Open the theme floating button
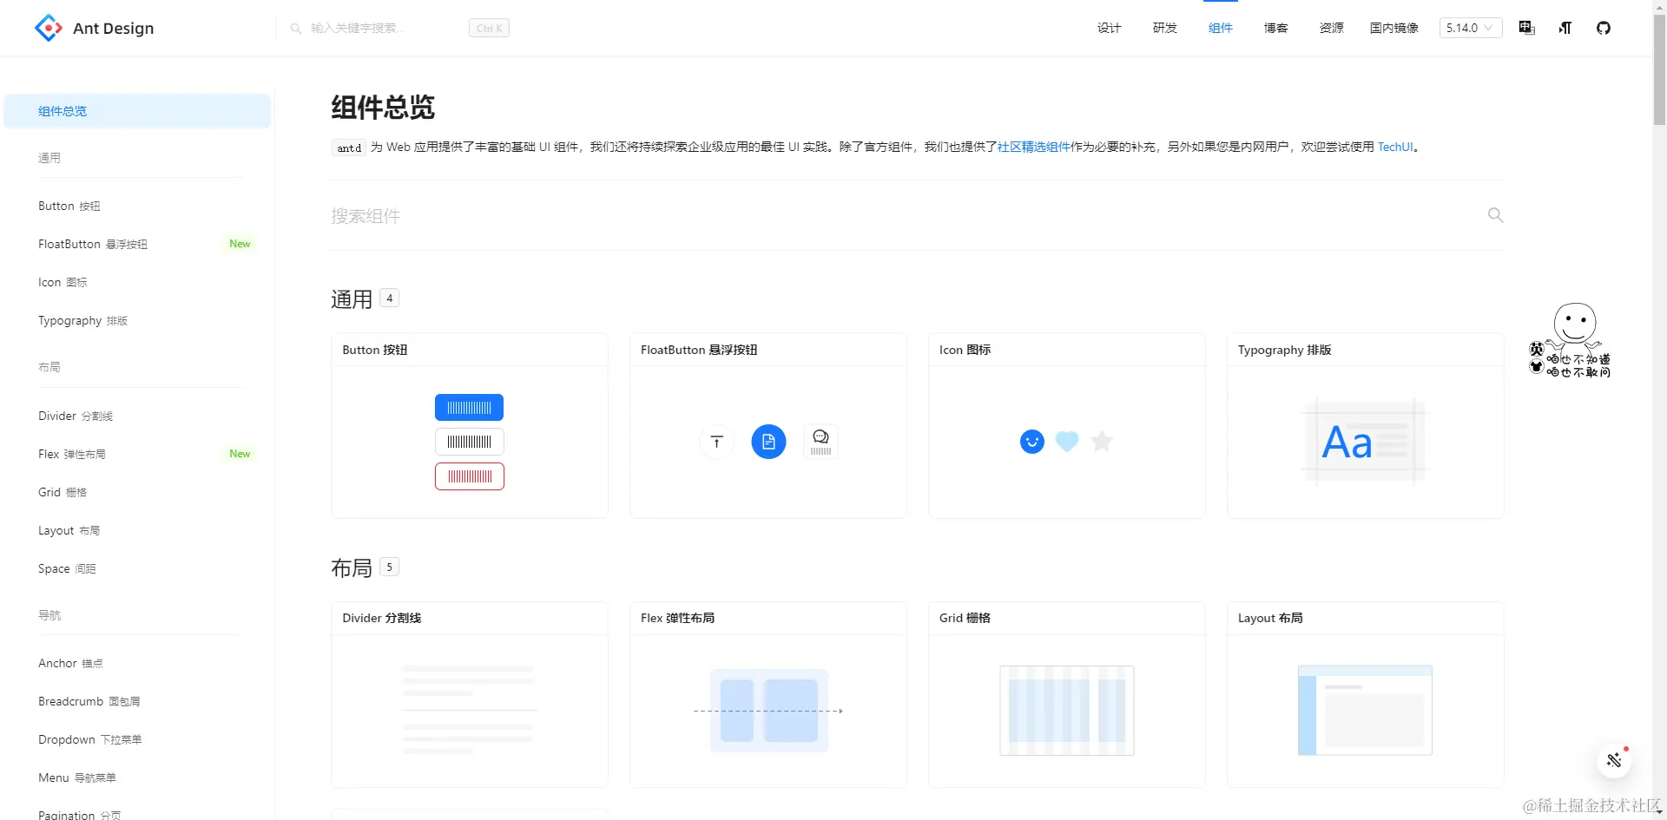The height and width of the screenshot is (820, 1667). [x=1614, y=760]
